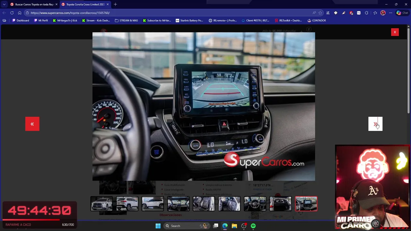Open the white tag extension icon
The height and width of the screenshot is (231, 411).
(x=336, y=13)
